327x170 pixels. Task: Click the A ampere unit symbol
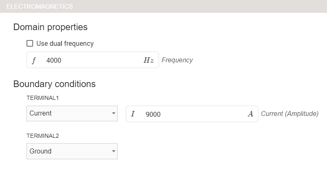(x=250, y=114)
